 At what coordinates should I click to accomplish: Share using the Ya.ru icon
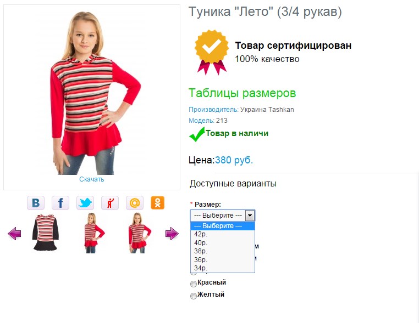[x=110, y=203]
